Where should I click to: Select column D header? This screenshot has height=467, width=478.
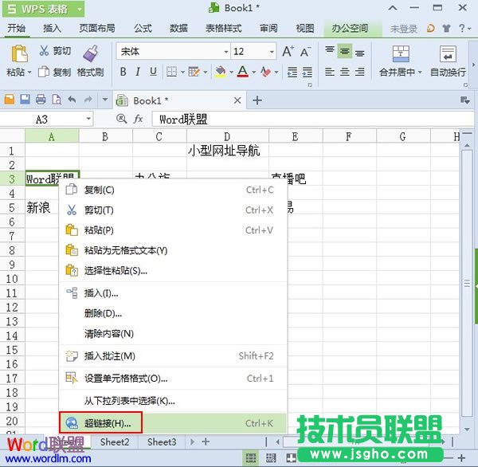[227, 136]
